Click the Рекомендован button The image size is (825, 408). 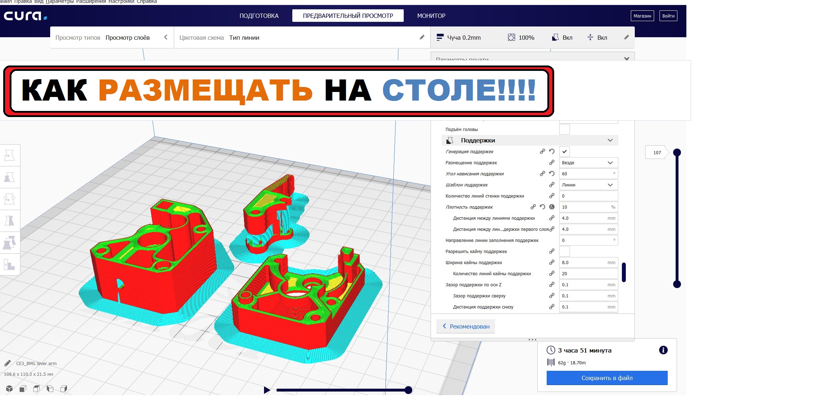click(466, 326)
